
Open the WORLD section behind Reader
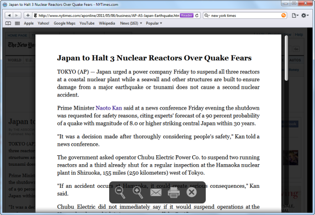click(15, 60)
